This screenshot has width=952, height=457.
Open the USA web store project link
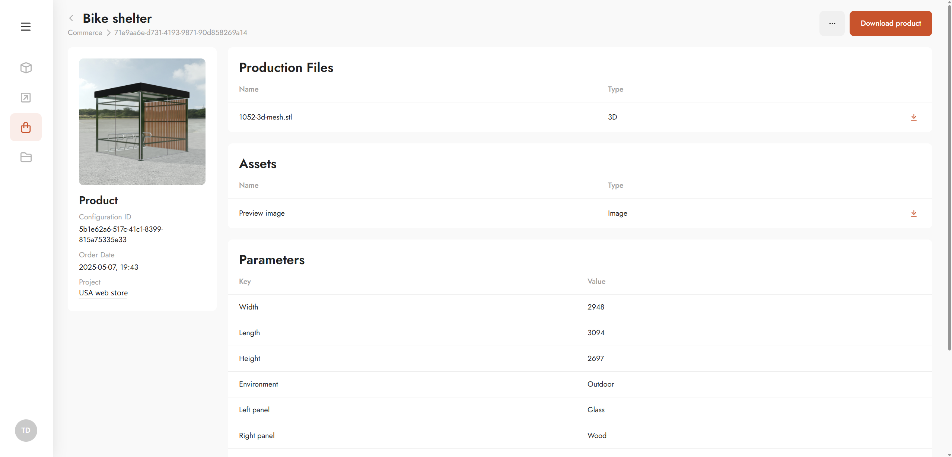(x=103, y=293)
